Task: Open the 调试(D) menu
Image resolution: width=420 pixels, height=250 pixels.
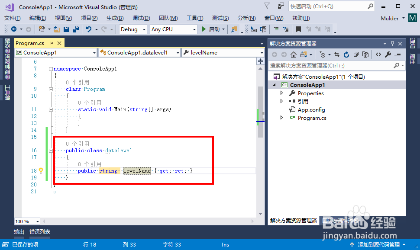Action: click(x=141, y=18)
